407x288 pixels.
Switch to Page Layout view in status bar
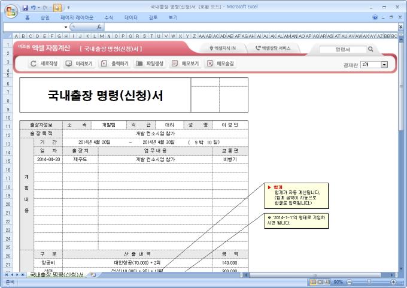click(320, 282)
